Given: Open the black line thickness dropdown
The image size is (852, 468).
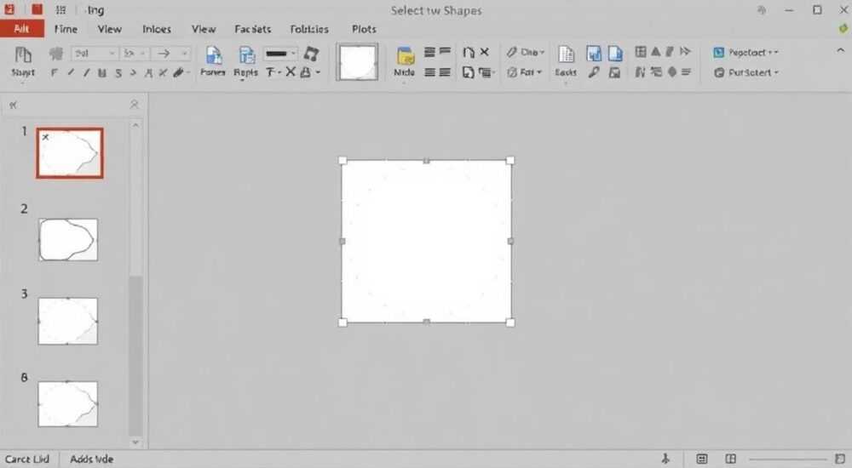Looking at the screenshot, I should (280, 54).
